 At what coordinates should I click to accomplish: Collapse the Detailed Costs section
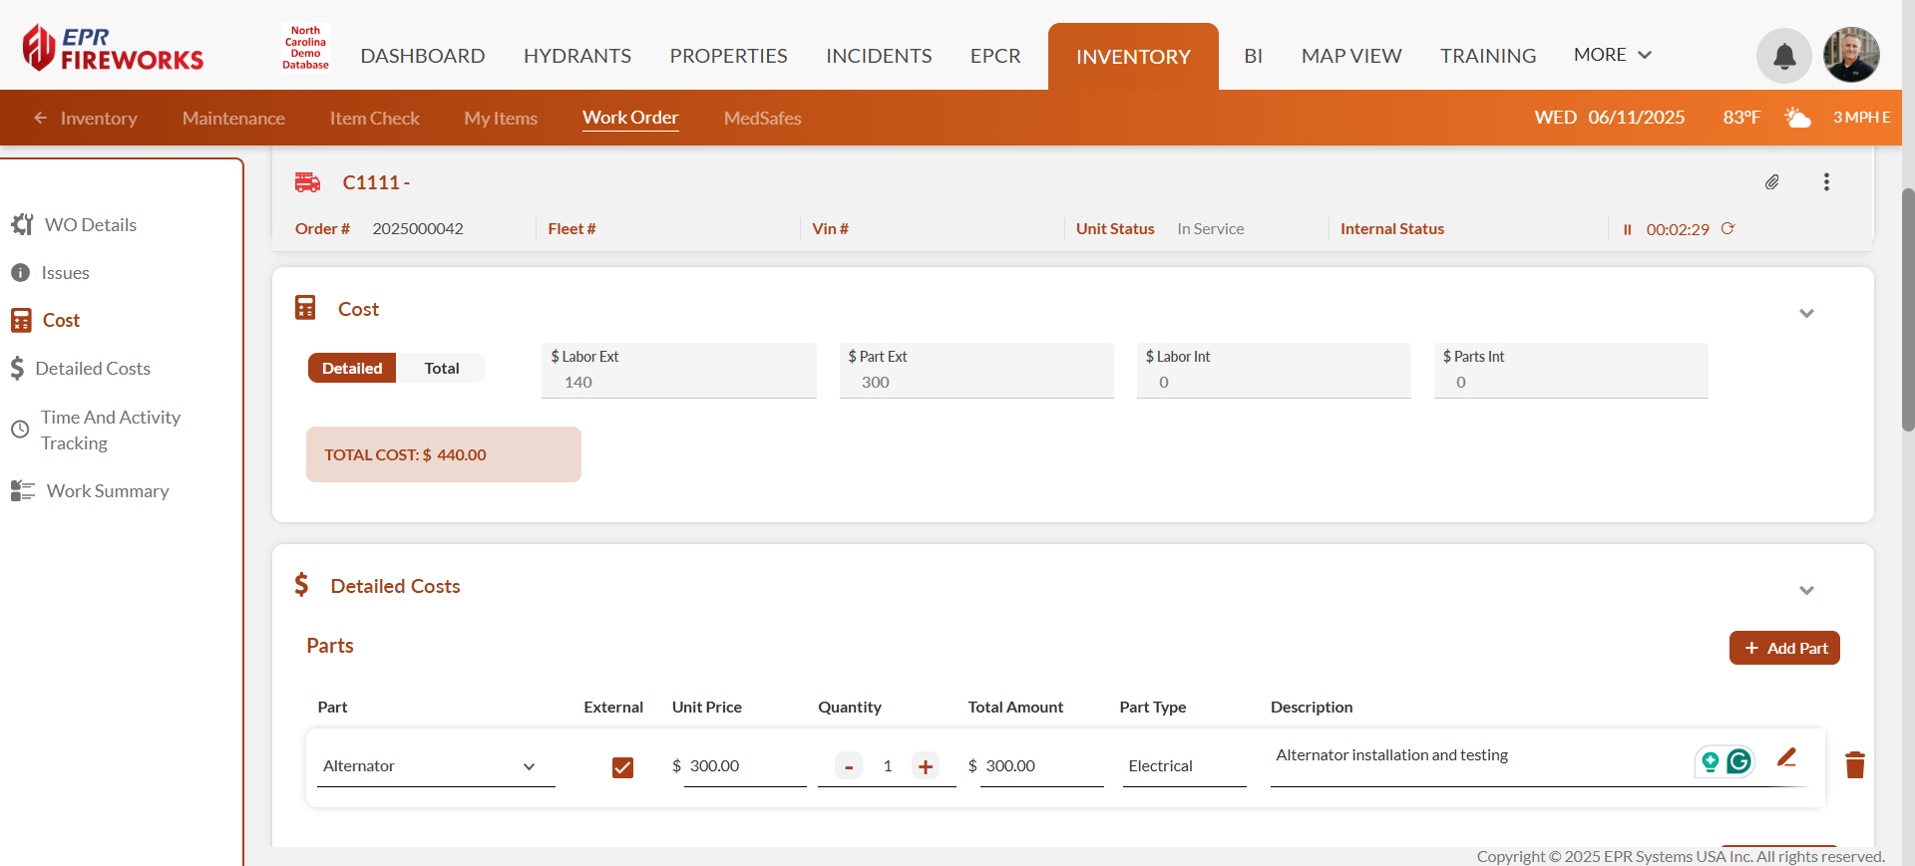(x=1805, y=590)
